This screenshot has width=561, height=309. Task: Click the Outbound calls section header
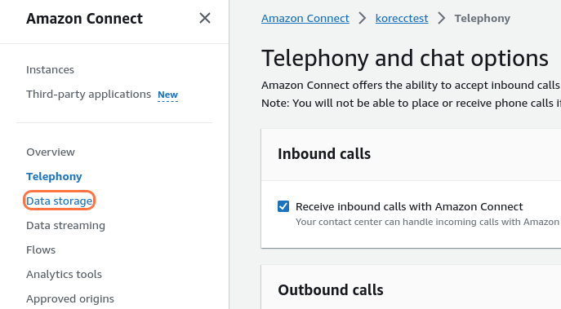[x=331, y=289]
